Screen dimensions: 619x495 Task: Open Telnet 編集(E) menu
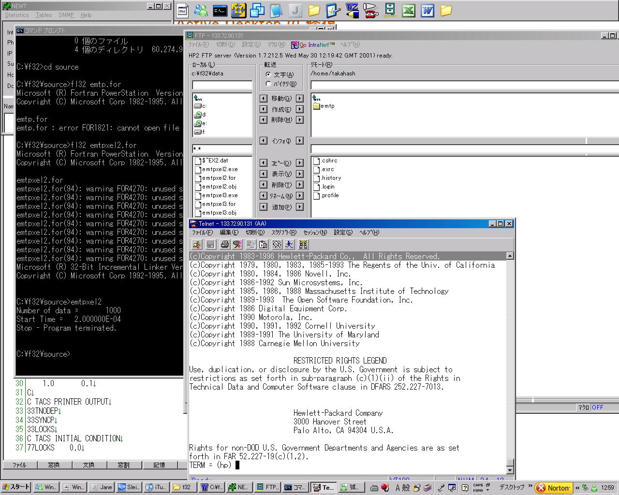coord(229,233)
